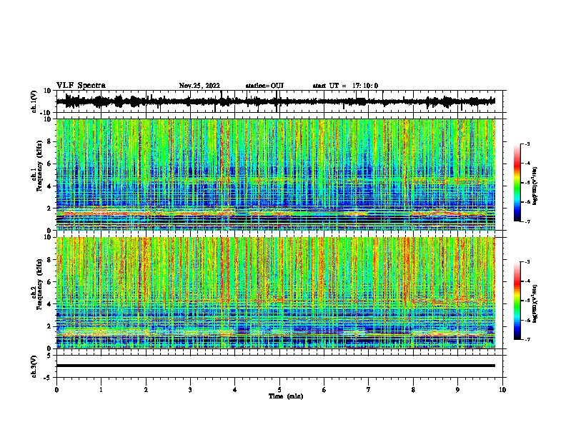Click time axis tick label "10"

point(502,390)
